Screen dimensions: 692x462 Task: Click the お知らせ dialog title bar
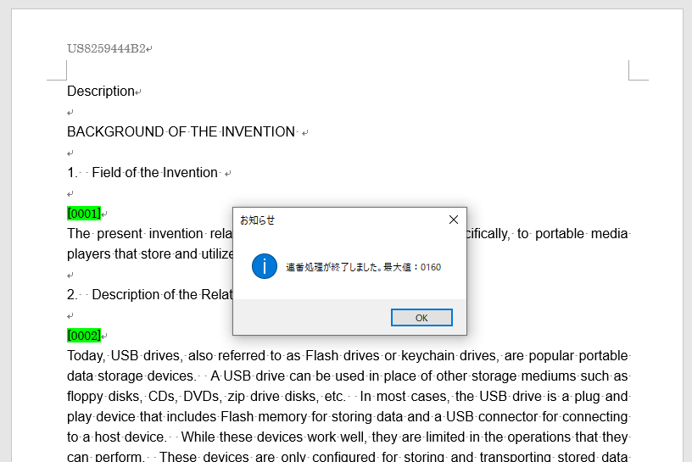pos(339,220)
